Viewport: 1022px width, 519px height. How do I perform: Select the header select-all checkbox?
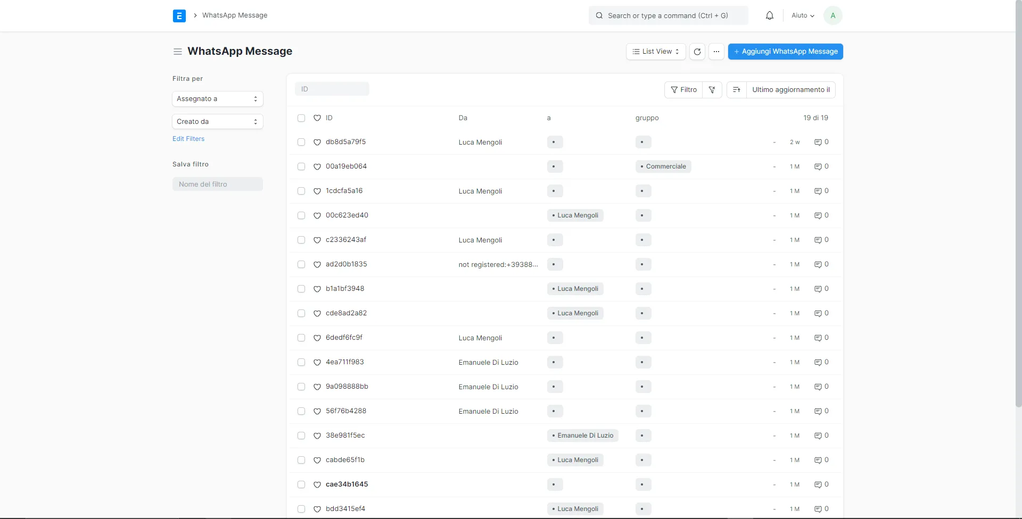(x=301, y=118)
